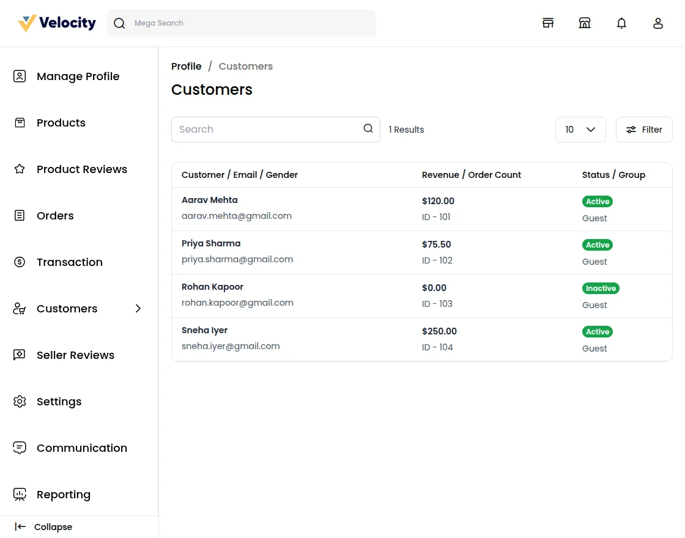Expand the Customers sidebar submenu chevron

pos(138,309)
